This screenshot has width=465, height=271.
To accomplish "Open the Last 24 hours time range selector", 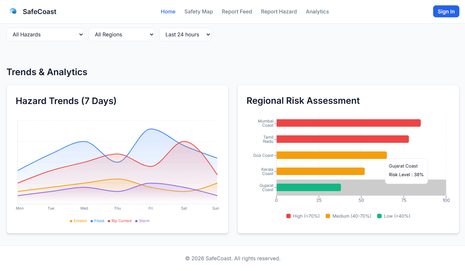I will [185, 34].
